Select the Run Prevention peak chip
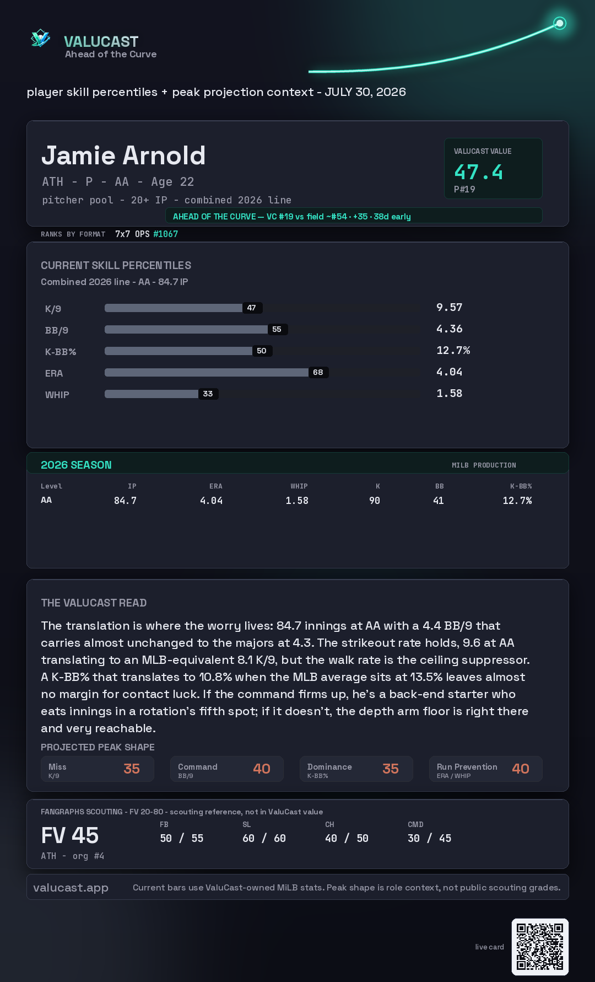The image size is (595, 982). click(x=486, y=769)
